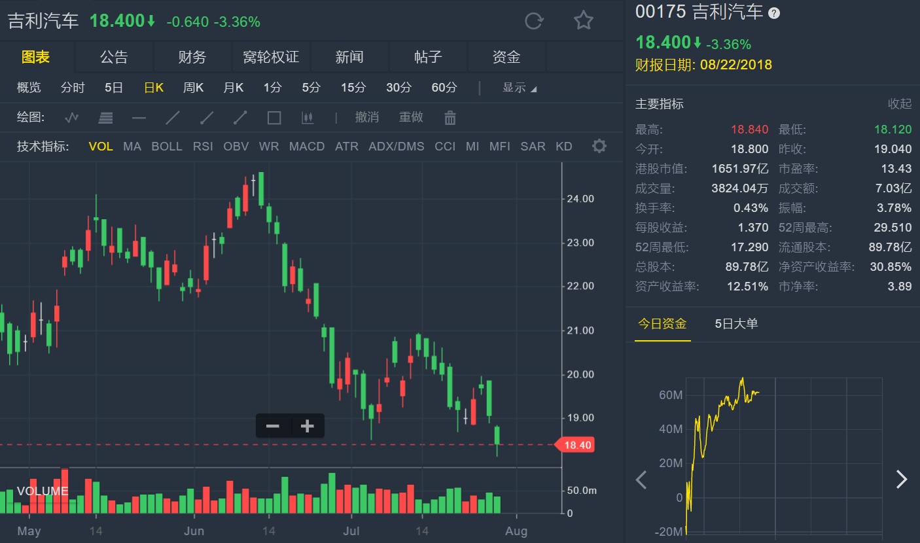This screenshot has height=543, width=920.
Task: Select the horizontal line drawing tool
Action: coord(139,118)
